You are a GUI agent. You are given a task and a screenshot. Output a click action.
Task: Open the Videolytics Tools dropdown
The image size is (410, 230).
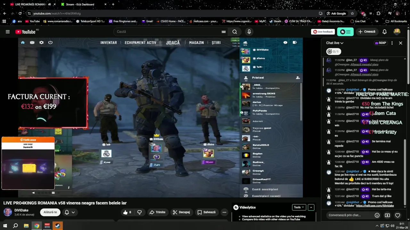click(x=299, y=207)
